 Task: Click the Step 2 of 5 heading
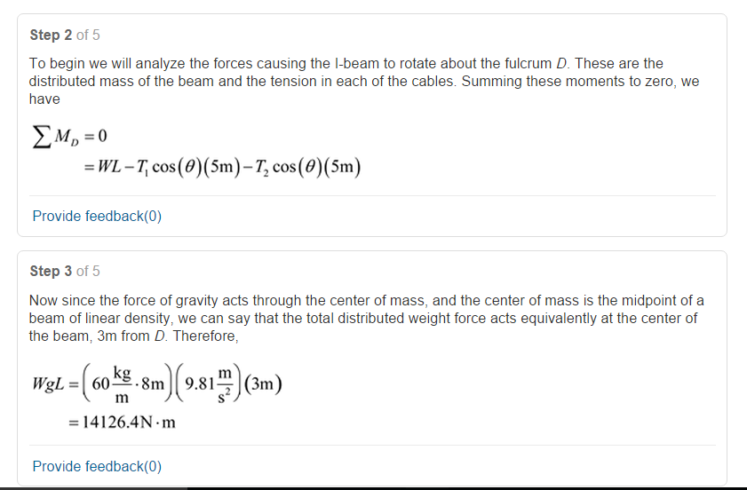point(65,35)
